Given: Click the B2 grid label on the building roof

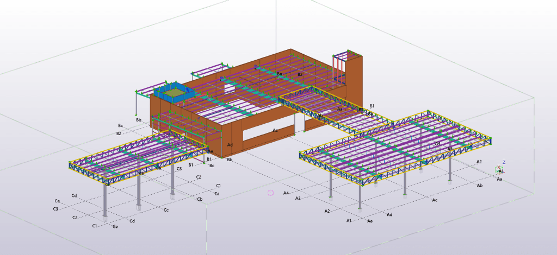Looking at the screenshot, I should click(300, 74).
